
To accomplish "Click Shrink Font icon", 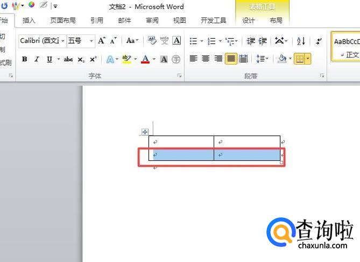I will 113,41.
